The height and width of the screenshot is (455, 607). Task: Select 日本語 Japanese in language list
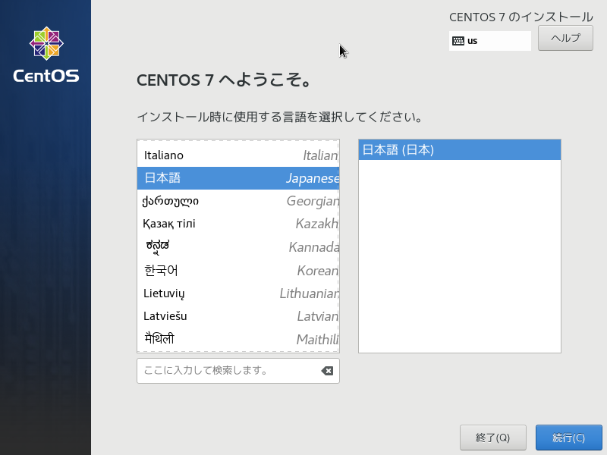(x=237, y=178)
